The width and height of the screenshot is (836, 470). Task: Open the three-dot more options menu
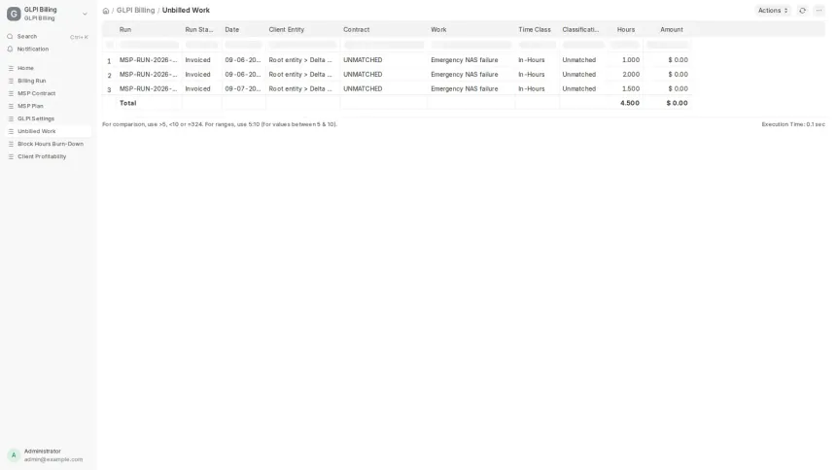[819, 10]
